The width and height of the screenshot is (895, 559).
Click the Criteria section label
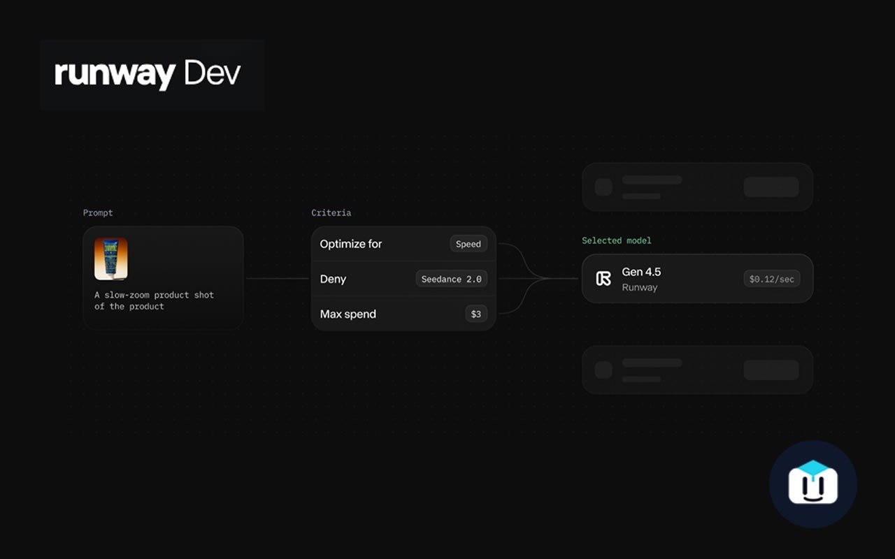[x=331, y=212]
